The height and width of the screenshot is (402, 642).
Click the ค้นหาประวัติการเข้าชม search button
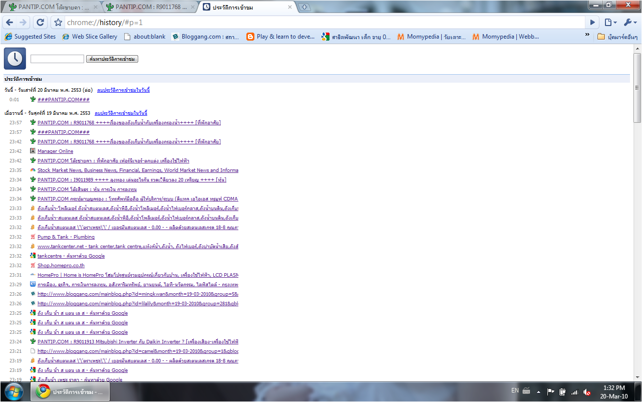click(x=112, y=59)
